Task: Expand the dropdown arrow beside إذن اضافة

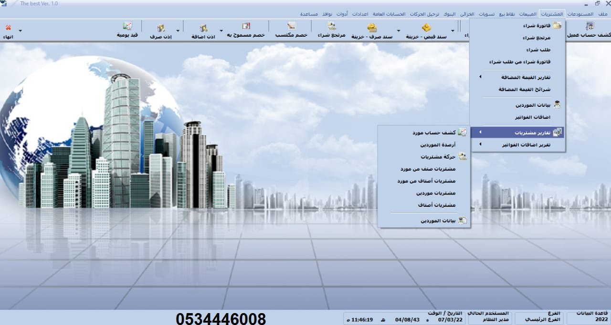Action: coord(220,31)
